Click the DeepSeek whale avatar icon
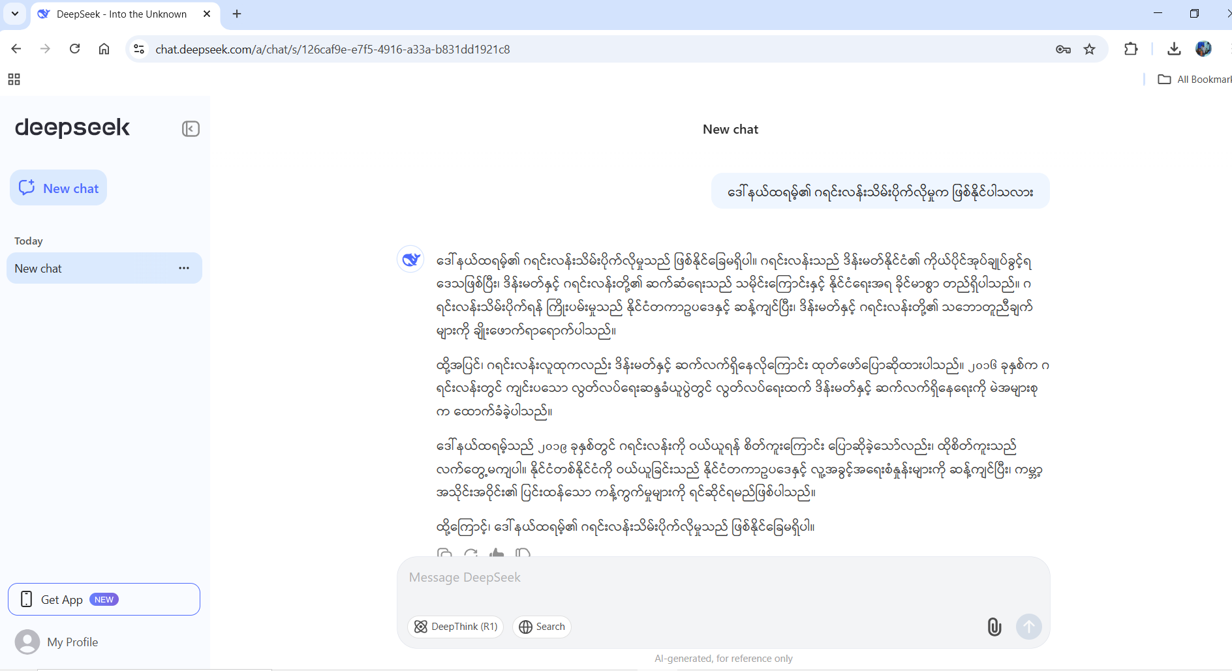This screenshot has width=1232, height=671. (410, 259)
